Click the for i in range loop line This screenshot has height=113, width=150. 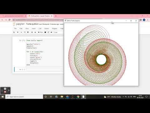[35, 52]
